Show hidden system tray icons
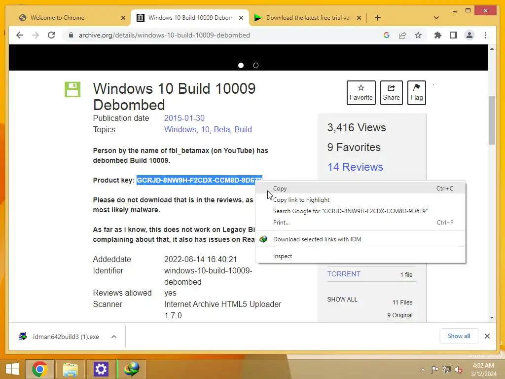 [423, 370]
